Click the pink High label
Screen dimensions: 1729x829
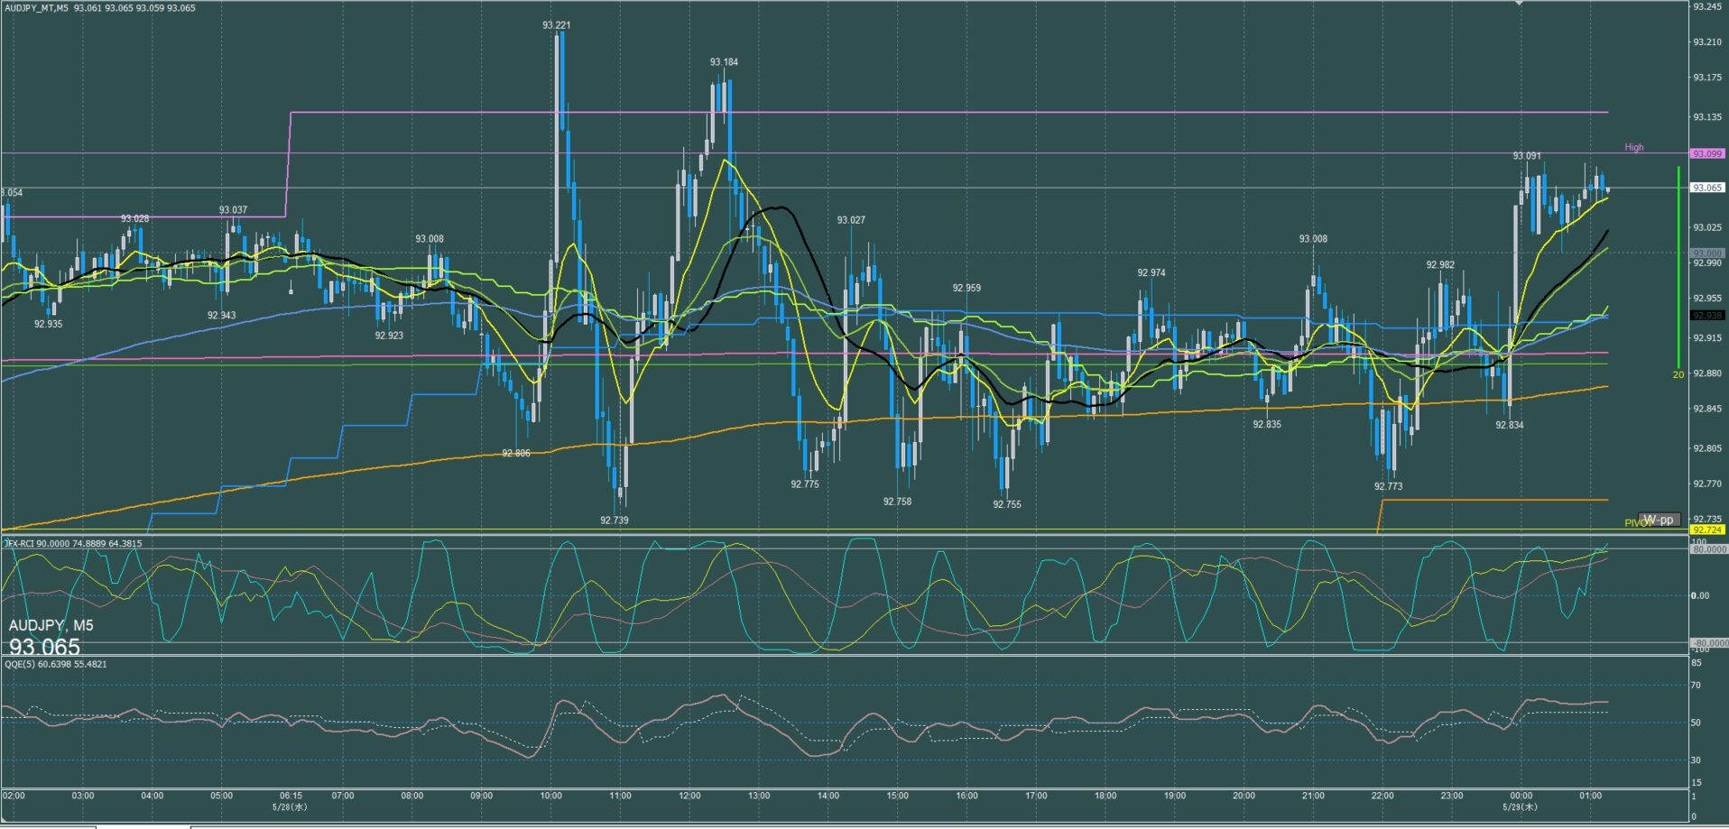[x=1634, y=147]
